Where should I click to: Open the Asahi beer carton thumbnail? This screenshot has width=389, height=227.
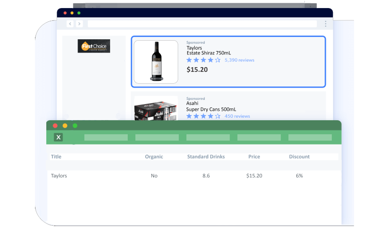[156, 108]
